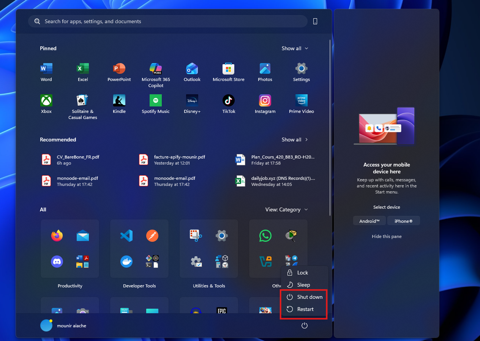The image size is (480, 341).
Task: Expand remaining Developer Tools apps folder
Action: [x=152, y=262]
